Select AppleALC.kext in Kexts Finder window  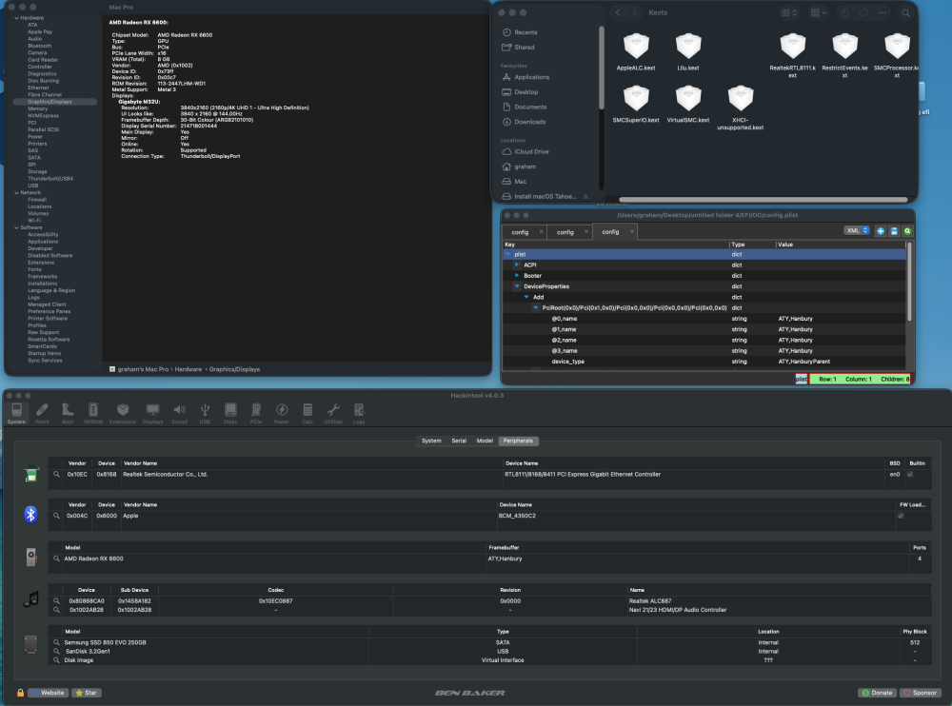(x=636, y=52)
